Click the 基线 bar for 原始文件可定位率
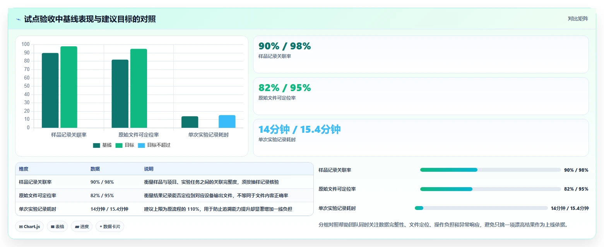The image size is (604, 247). click(120, 94)
